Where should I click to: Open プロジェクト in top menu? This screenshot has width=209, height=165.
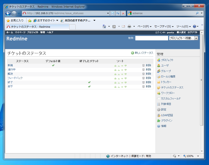tap(33, 32)
